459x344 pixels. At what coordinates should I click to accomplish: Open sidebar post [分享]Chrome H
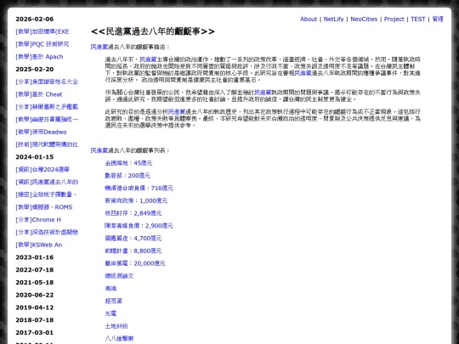(38, 220)
